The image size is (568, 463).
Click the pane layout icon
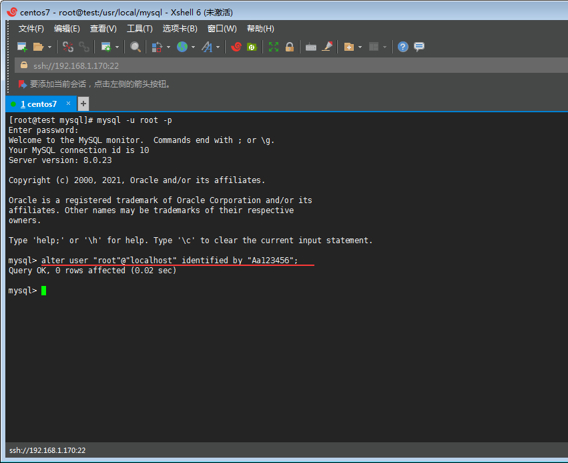pos(374,47)
